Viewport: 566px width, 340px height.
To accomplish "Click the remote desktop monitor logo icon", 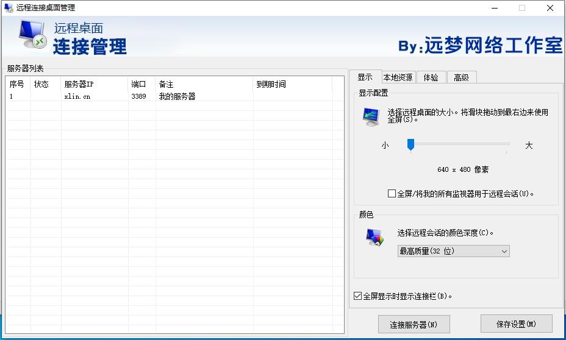I will (x=32, y=34).
